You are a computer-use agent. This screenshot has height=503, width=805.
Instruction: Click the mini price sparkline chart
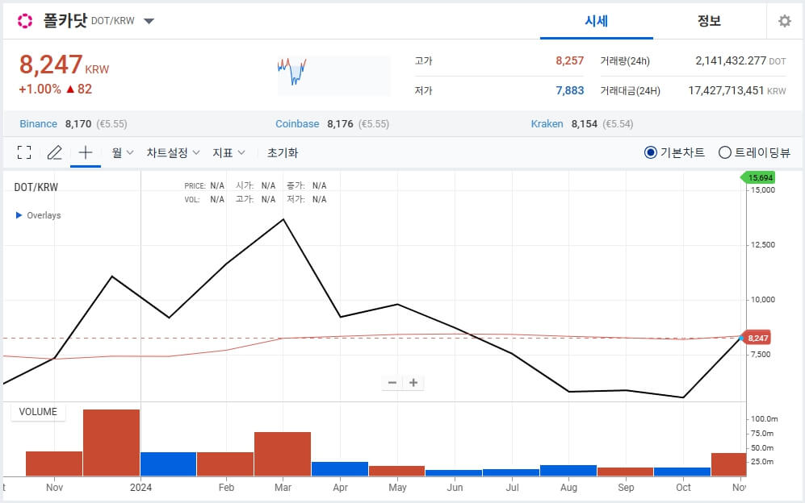295,72
